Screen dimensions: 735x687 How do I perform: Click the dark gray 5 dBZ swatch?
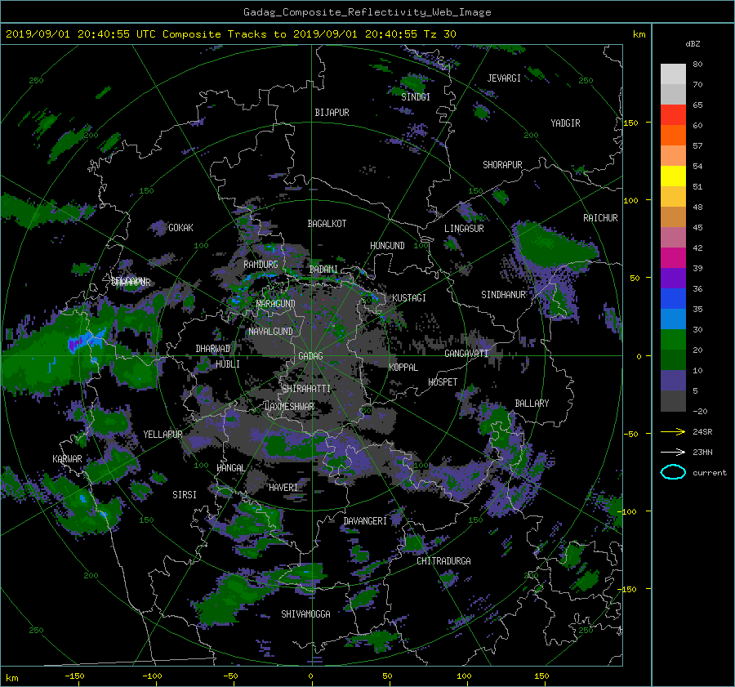(673, 401)
